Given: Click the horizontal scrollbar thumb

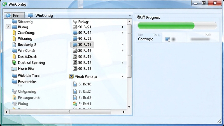Looking at the screenshot, I should point(60,112).
